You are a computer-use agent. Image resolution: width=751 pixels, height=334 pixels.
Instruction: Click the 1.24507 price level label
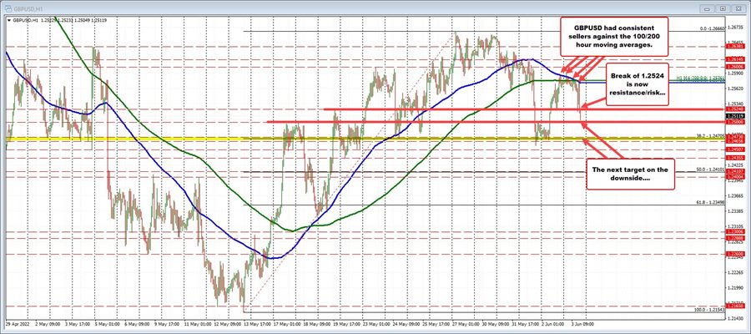734,149
